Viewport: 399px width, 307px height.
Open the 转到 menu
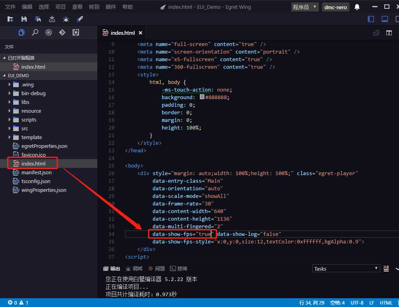tap(94, 7)
